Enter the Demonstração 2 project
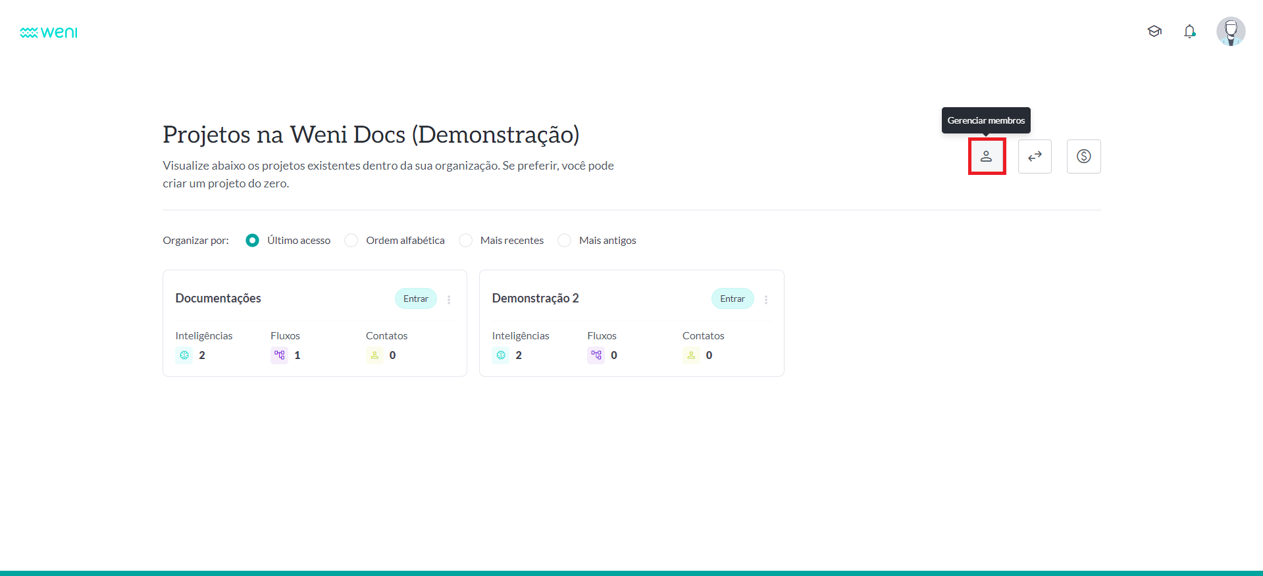1263x576 pixels. pyautogui.click(x=732, y=299)
